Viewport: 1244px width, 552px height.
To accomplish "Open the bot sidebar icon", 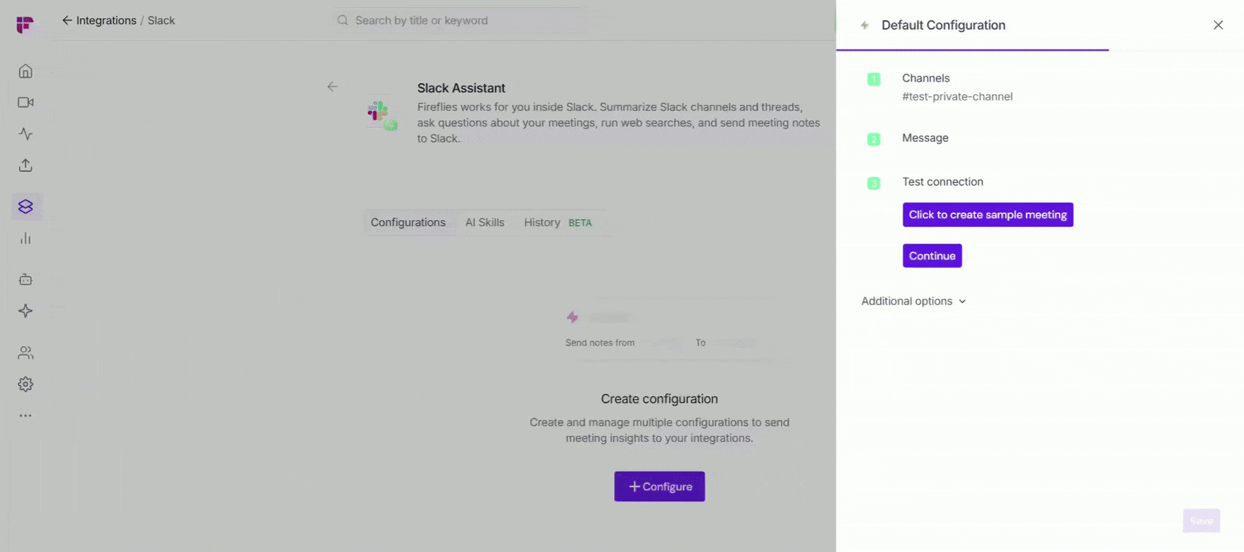I will [x=25, y=279].
